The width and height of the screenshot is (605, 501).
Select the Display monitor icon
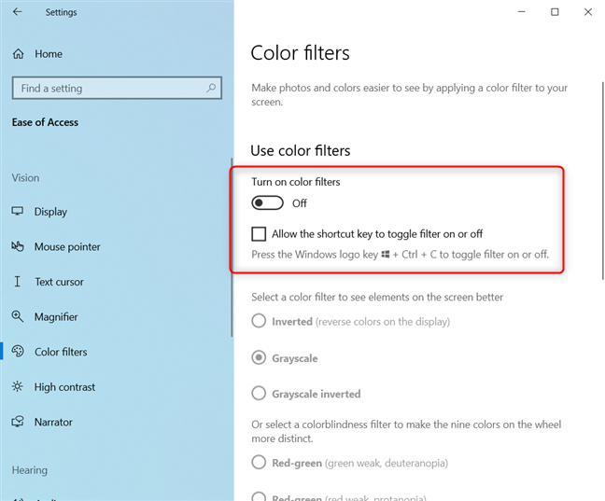click(x=18, y=211)
